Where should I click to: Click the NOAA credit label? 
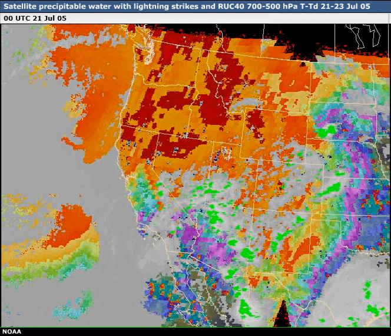(12, 332)
